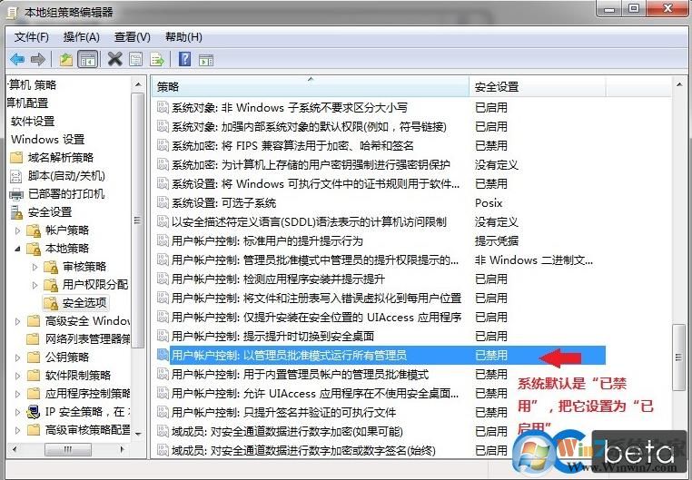Click the Show/Hide action pane icon
The width and height of the screenshot is (692, 480).
click(205, 60)
